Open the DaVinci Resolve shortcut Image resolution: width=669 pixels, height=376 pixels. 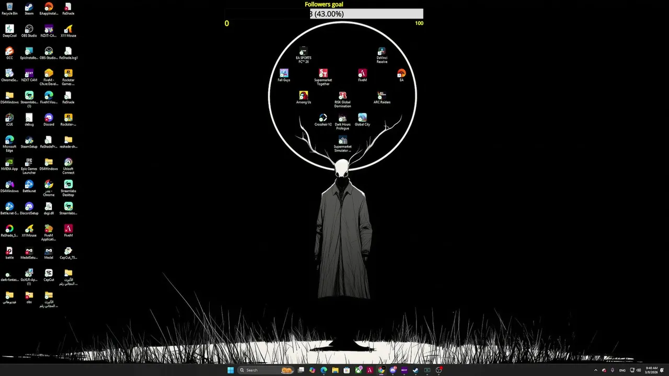coord(382,55)
